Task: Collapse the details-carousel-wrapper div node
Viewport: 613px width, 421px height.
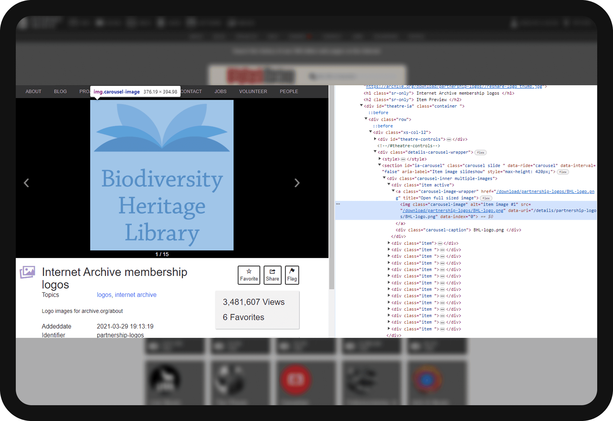Action: pos(375,152)
